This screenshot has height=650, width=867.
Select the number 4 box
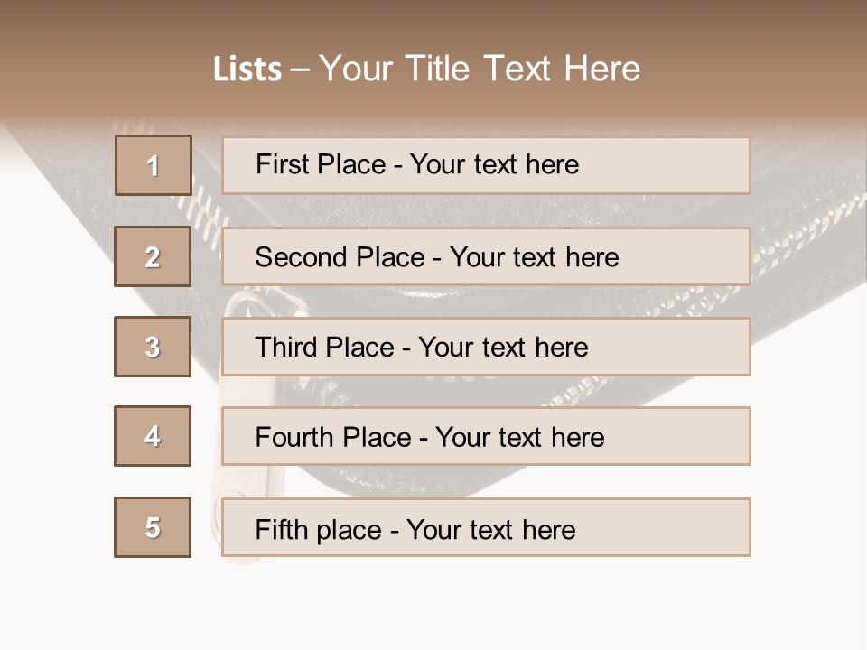[153, 436]
